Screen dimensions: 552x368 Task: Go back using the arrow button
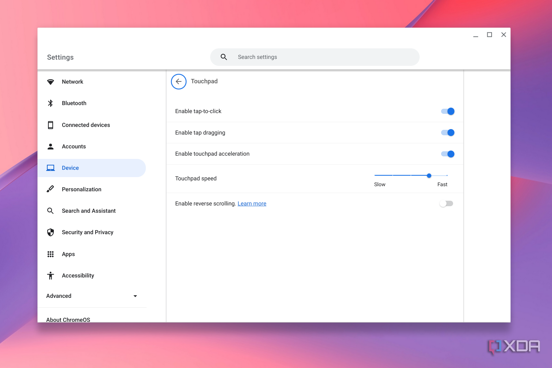179,81
